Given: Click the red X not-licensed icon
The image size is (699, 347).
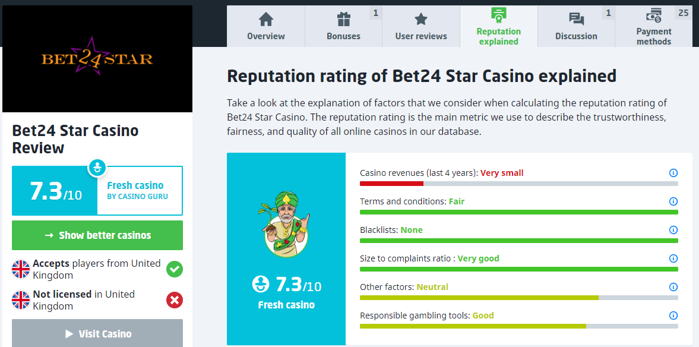Looking at the screenshot, I should 174,300.
